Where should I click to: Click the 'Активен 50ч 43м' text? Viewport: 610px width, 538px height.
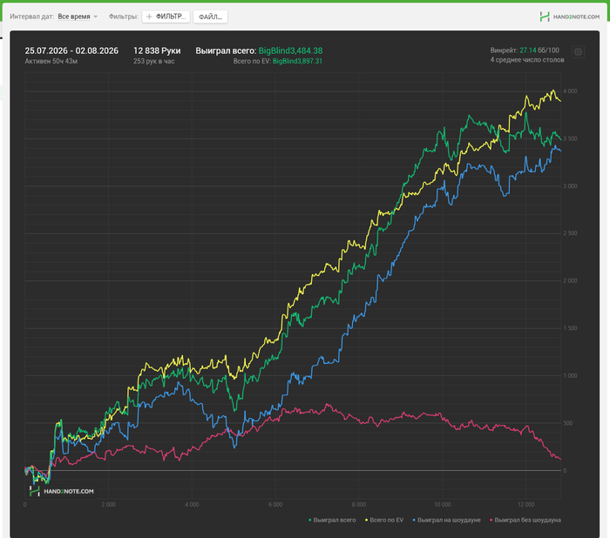tap(51, 61)
